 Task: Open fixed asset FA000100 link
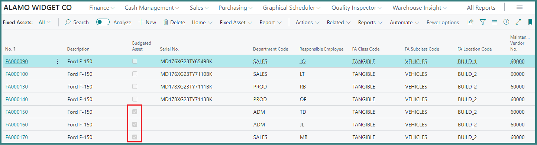(x=17, y=74)
